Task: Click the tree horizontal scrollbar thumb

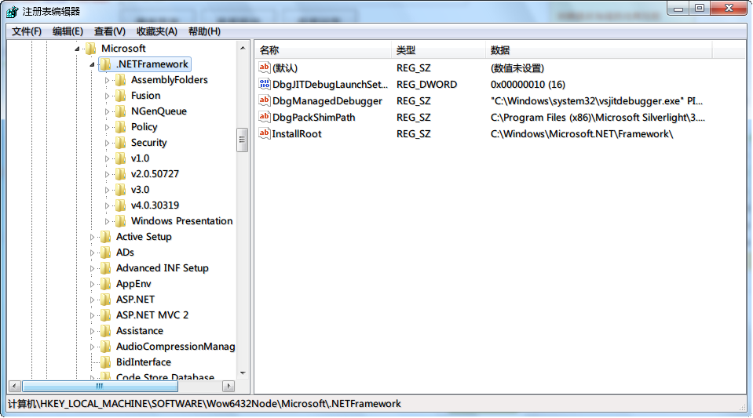Action: 100,386
